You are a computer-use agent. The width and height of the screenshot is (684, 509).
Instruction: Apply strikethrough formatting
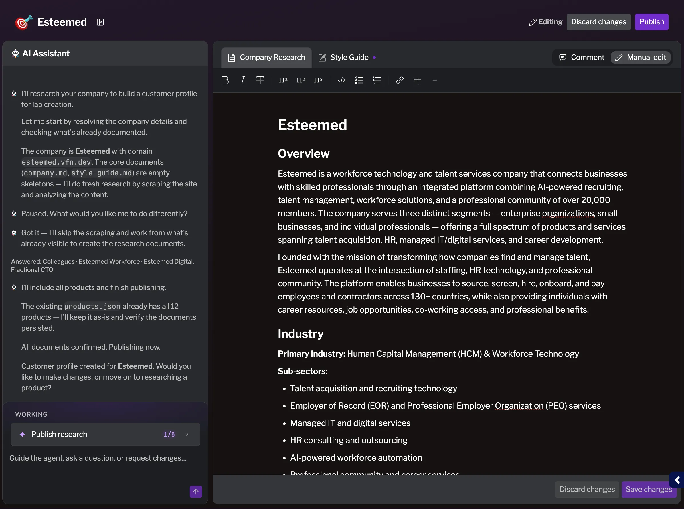(x=260, y=80)
